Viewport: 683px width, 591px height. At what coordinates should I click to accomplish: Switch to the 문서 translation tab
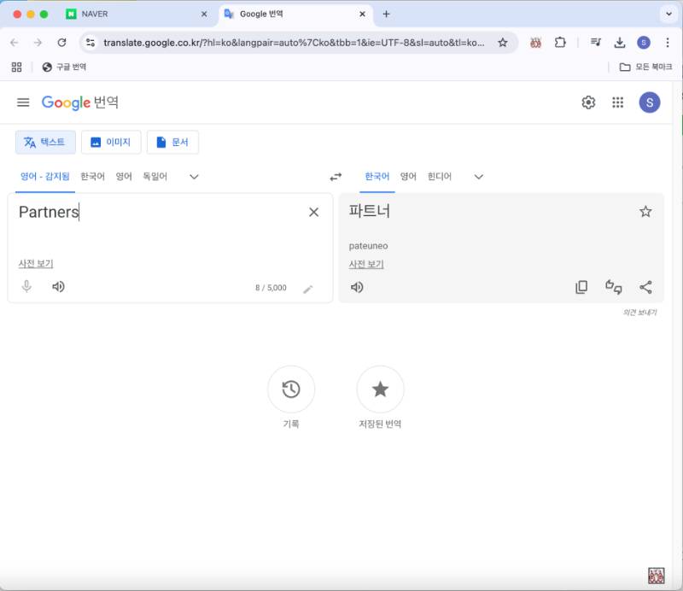(x=172, y=143)
